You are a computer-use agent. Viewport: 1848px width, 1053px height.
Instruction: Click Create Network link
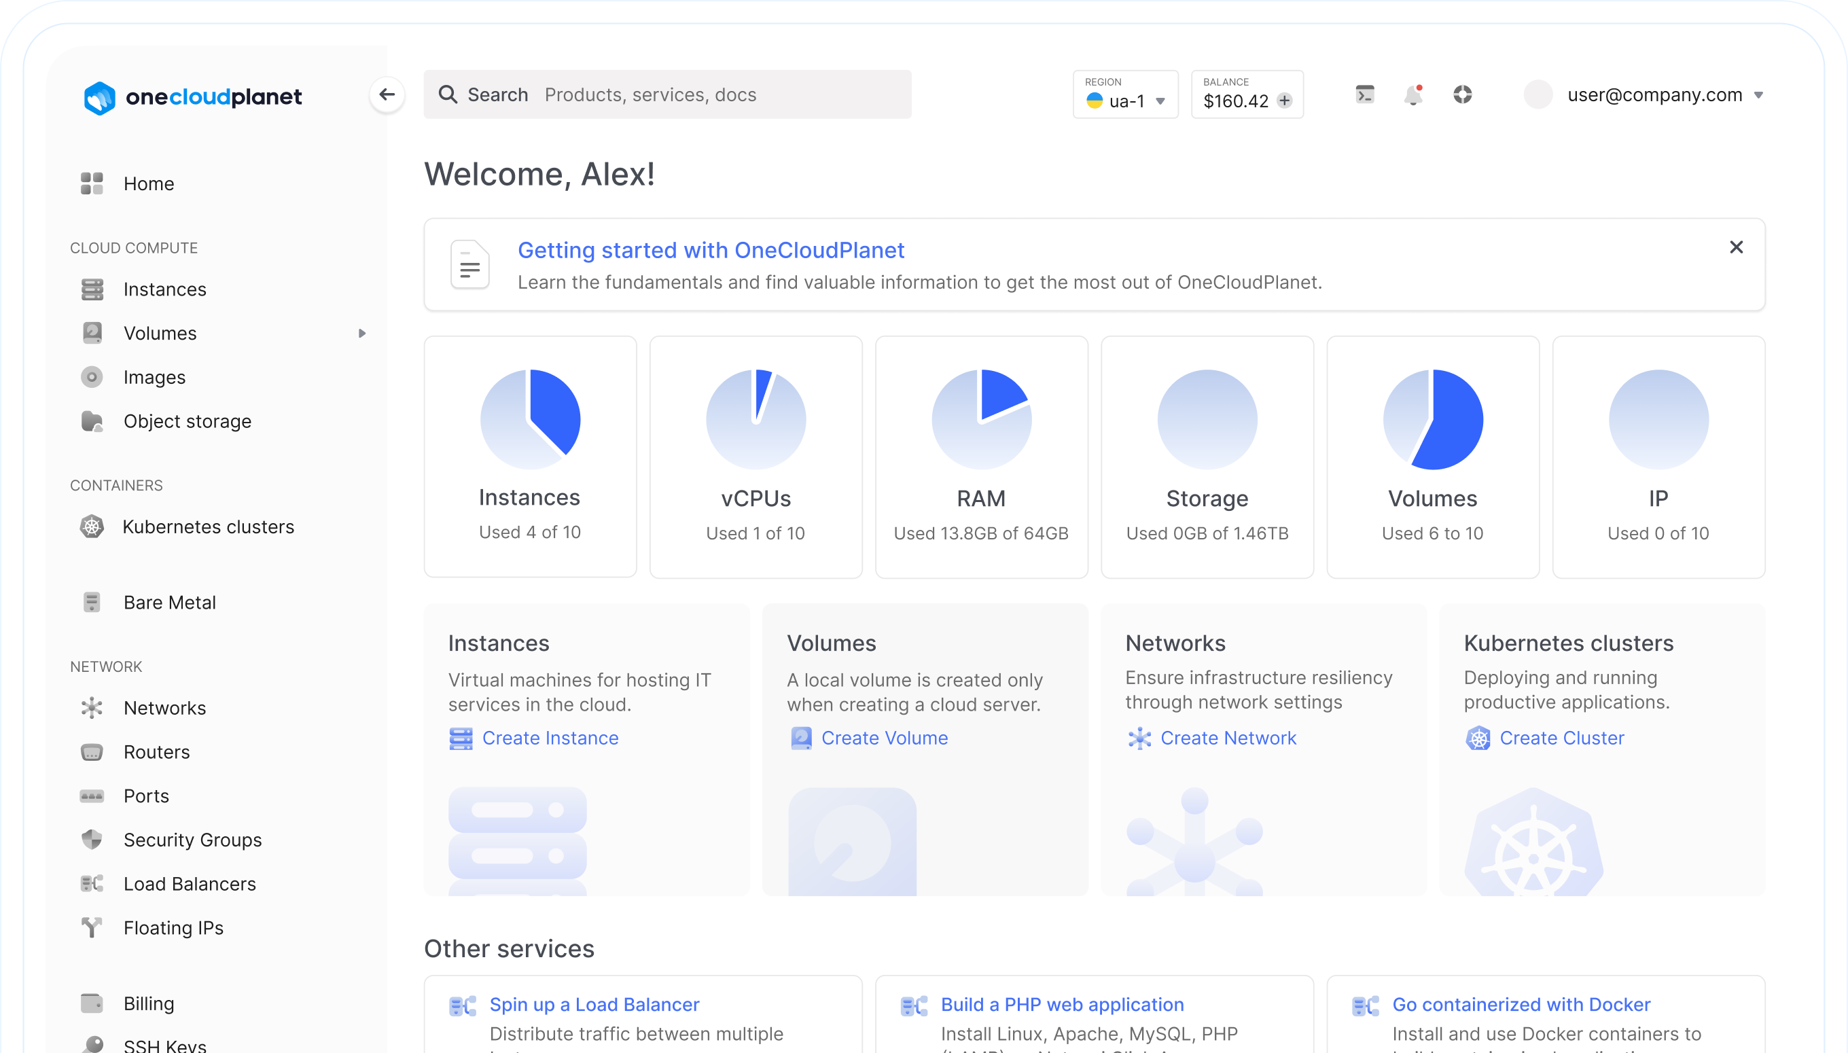(1228, 738)
